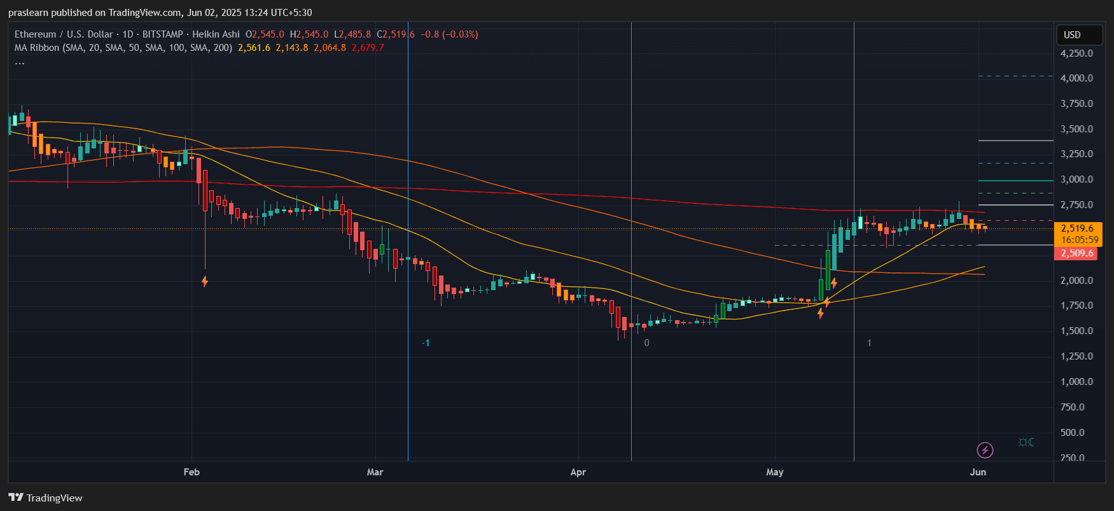Click the Jun label on time axis
This screenshot has width=1114, height=511.
978,472
